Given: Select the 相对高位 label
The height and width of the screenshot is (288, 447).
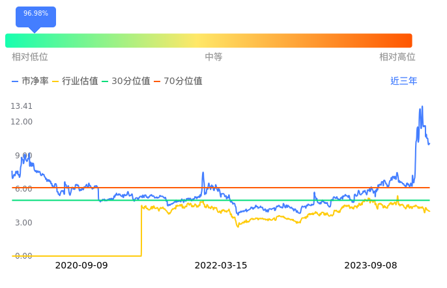Looking at the screenshot, I should pos(397,57).
